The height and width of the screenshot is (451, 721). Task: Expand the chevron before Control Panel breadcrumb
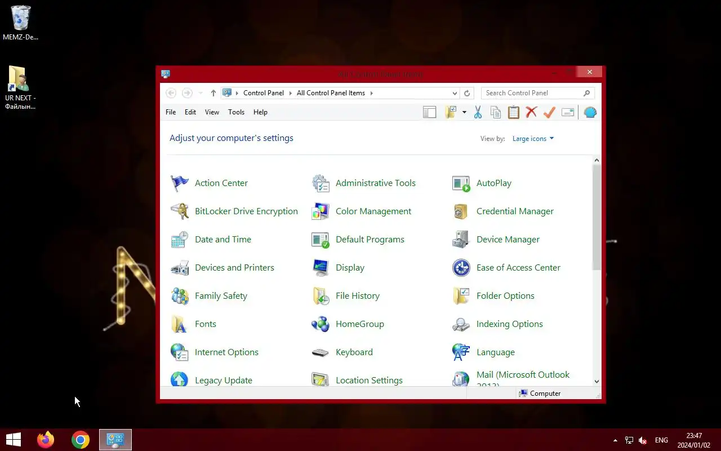[x=237, y=93]
